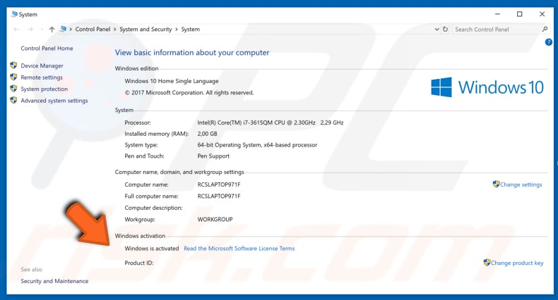Close the System window
Viewport: 558px width, 300px height.
click(542, 14)
